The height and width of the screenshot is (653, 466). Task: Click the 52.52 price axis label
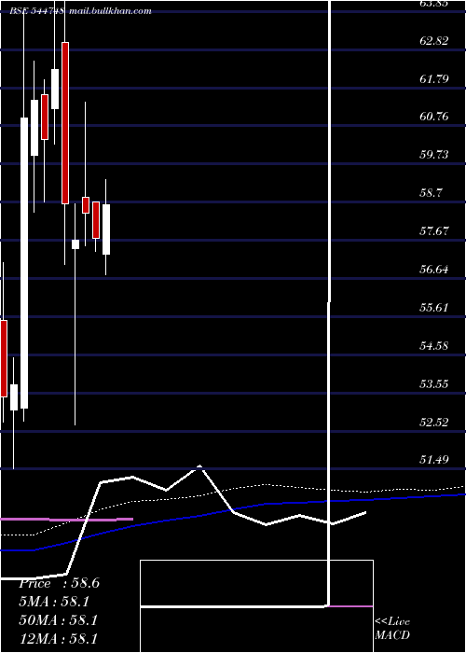434,423
